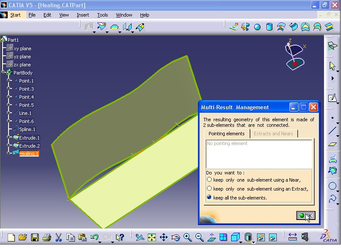Click the Fit All In icon
This screenshot has width=341, height=248.
tap(152, 237)
